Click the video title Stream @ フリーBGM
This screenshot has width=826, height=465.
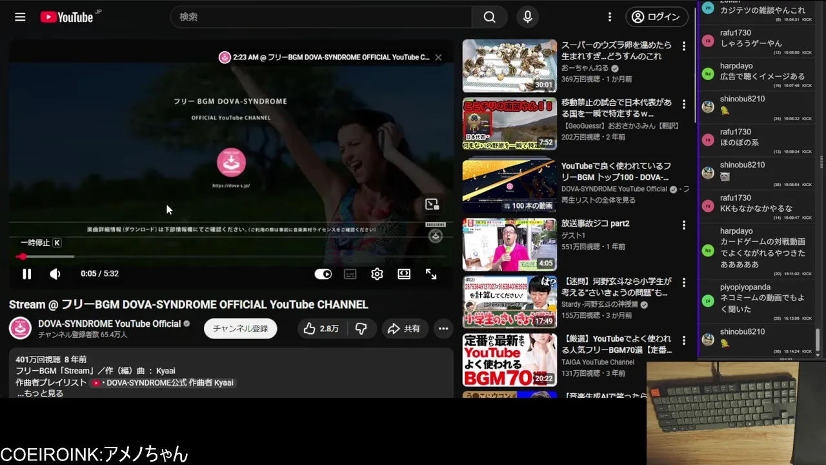pos(188,304)
